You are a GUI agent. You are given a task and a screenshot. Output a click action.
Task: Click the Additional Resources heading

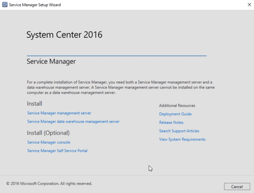[177, 105]
